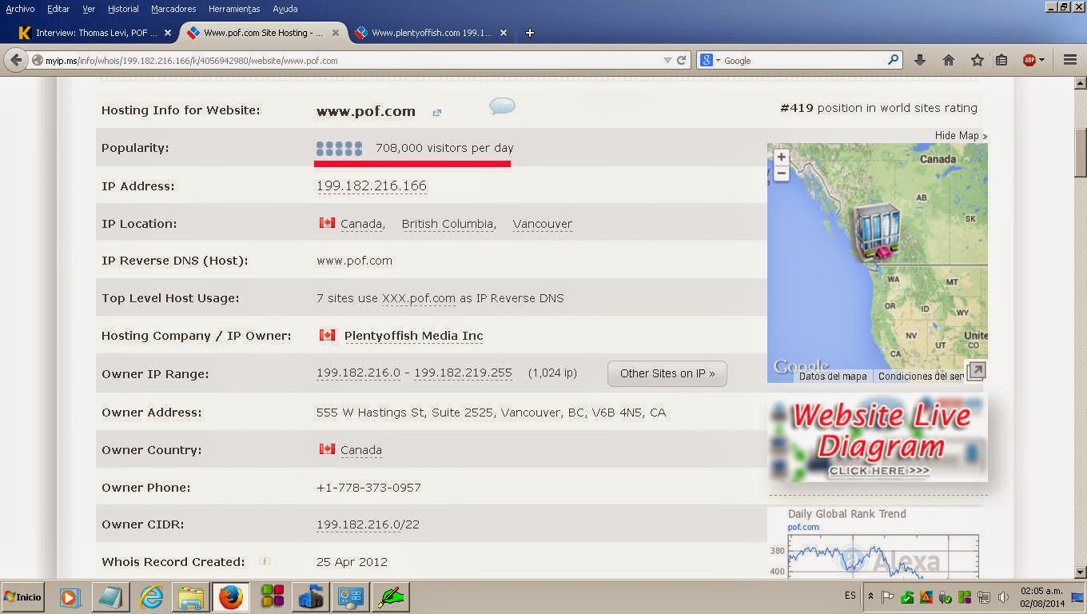Open the Marcadores menu

coord(173,9)
